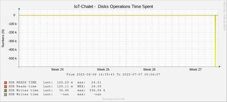
Task: Click the RRDTOOL / TOBI OETIKER watermark
Action: click(224, 16)
